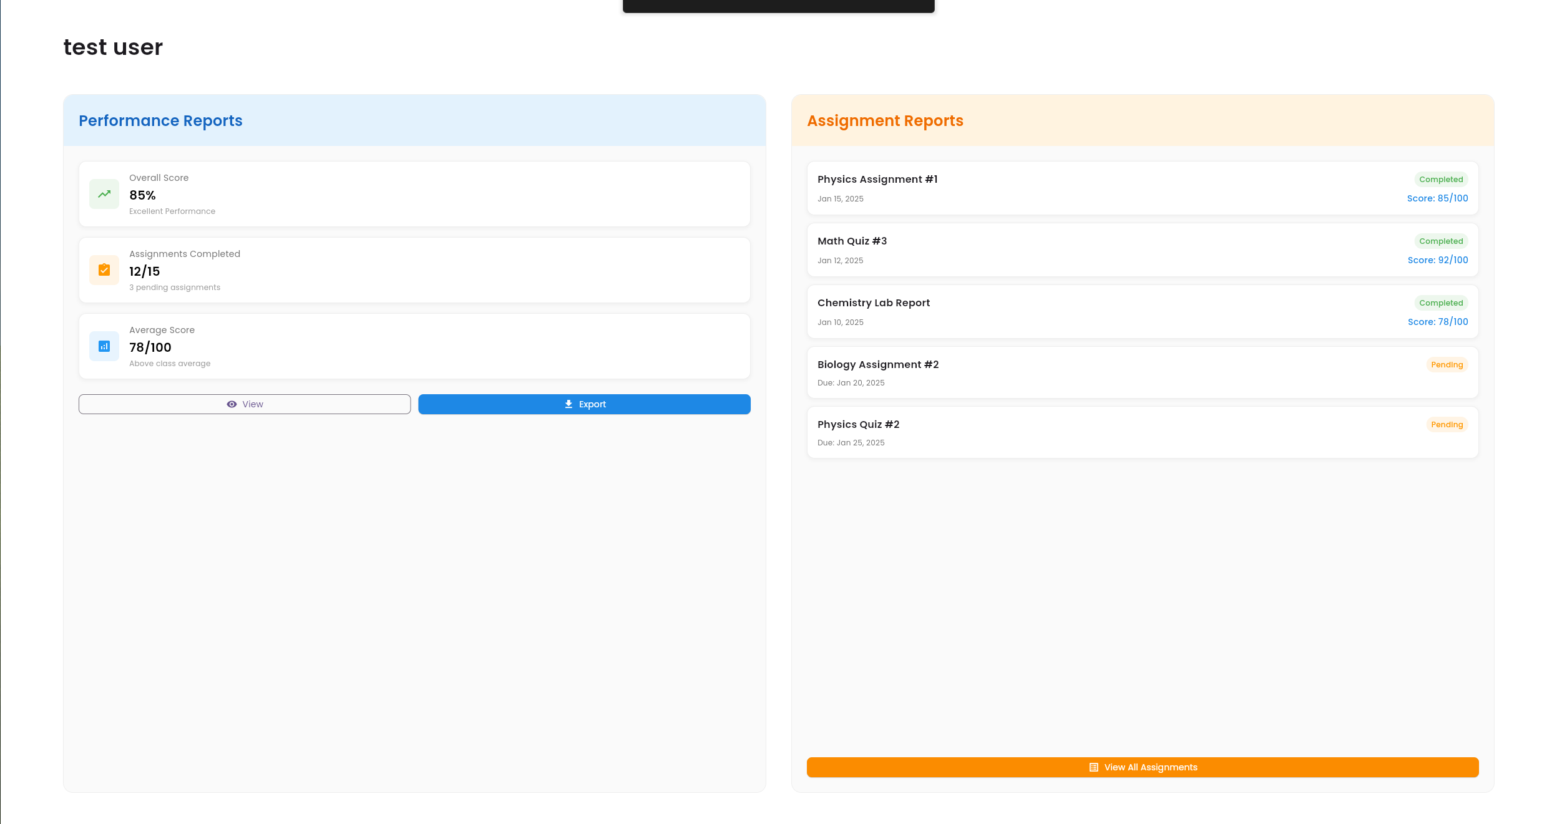The width and height of the screenshot is (1557, 824).
Task: Select the Chemistry Lab Report item
Action: coord(873,303)
